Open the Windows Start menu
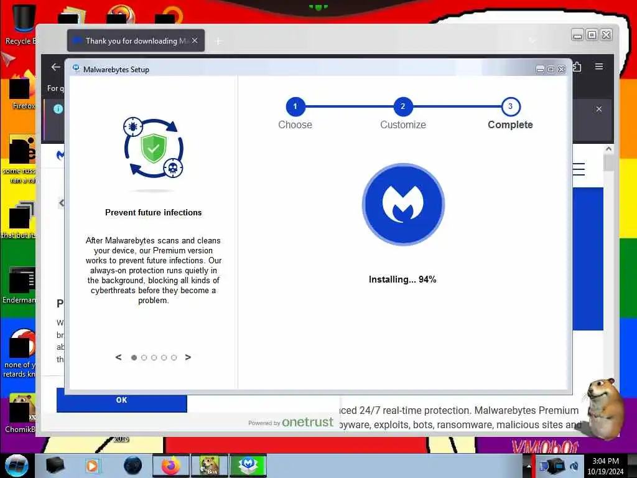Screen dimensions: 637x478 [x=17, y=466]
